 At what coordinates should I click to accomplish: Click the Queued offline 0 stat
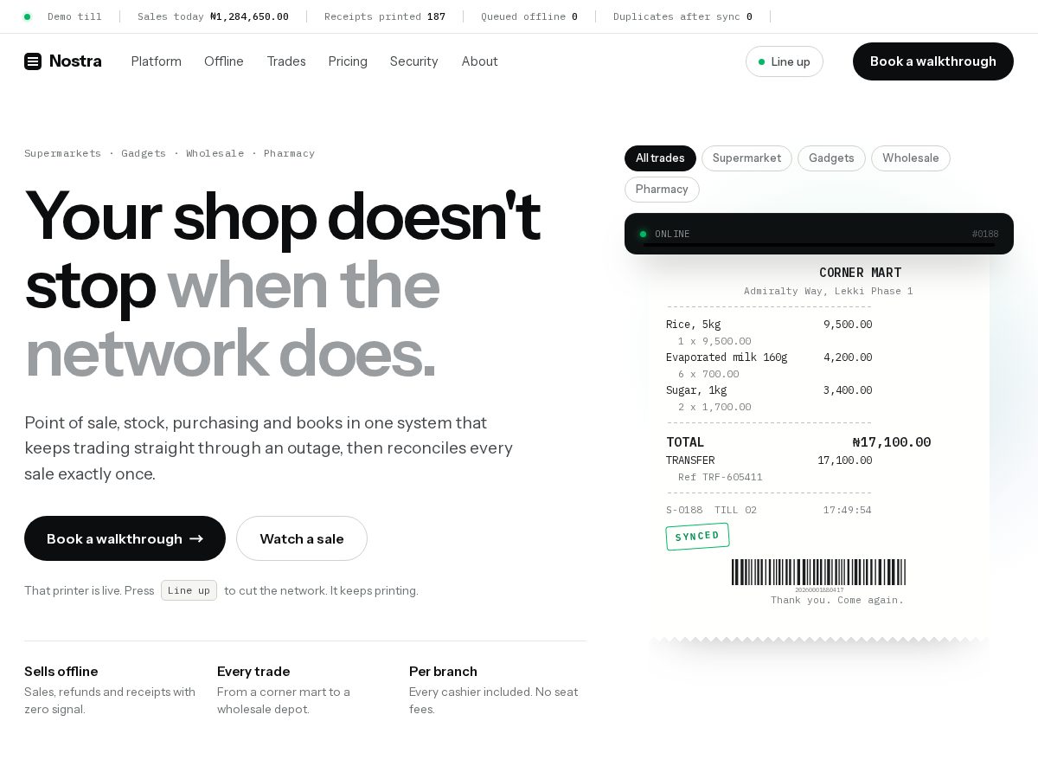click(x=529, y=16)
